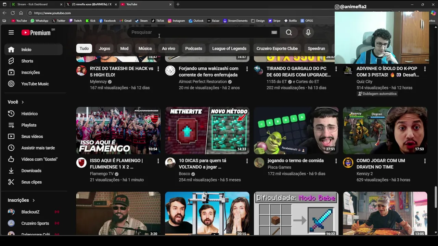Open Playlists in the sidebar
The width and height of the screenshot is (438, 246).
[x=34, y=125]
